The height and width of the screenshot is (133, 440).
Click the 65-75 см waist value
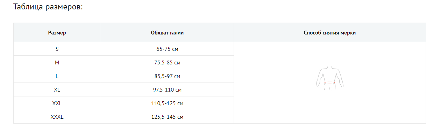pyautogui.click(x=167, y=49)
